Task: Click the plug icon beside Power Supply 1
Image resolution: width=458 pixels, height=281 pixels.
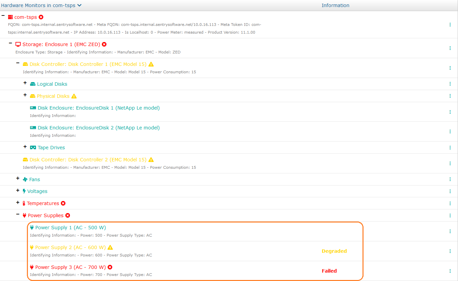Action: (32, 228)
